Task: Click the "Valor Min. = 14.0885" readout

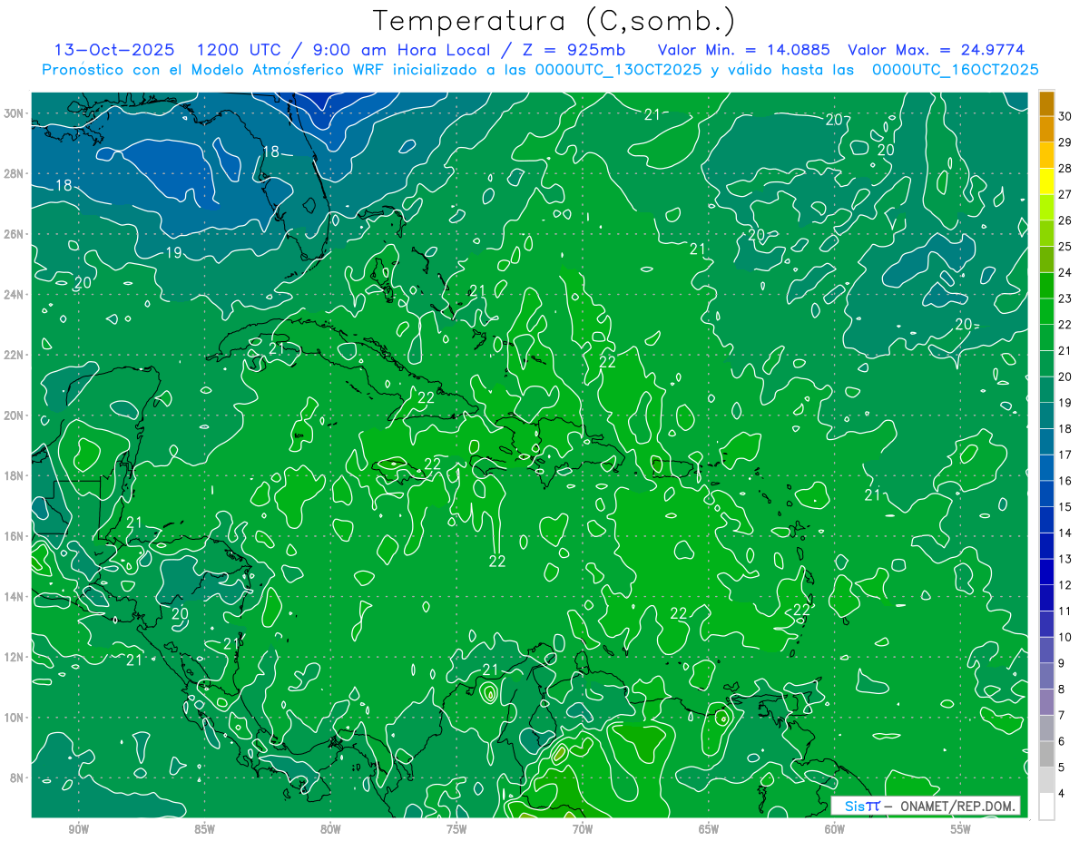Action: [x=744, y=50]
